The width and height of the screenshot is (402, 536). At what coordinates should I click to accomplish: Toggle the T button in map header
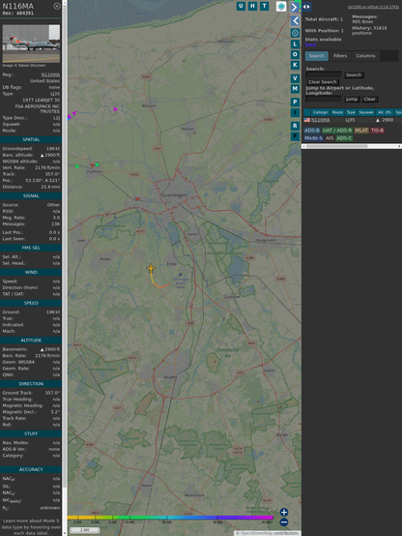pos(264,6)
